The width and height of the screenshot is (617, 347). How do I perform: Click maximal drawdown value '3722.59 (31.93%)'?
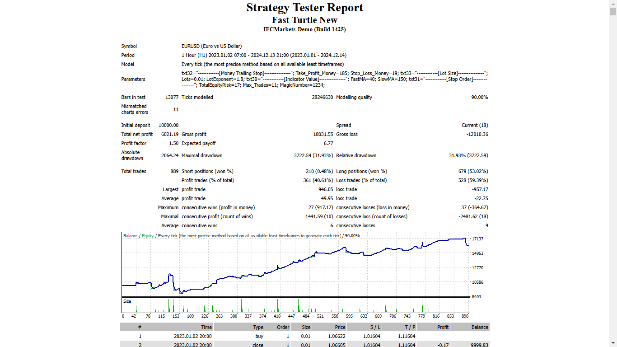[x=313, y=155]
